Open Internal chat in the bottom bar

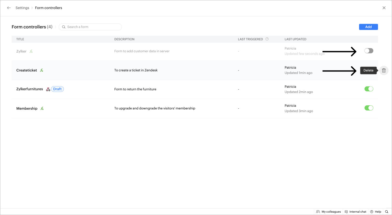coord(355,212)
